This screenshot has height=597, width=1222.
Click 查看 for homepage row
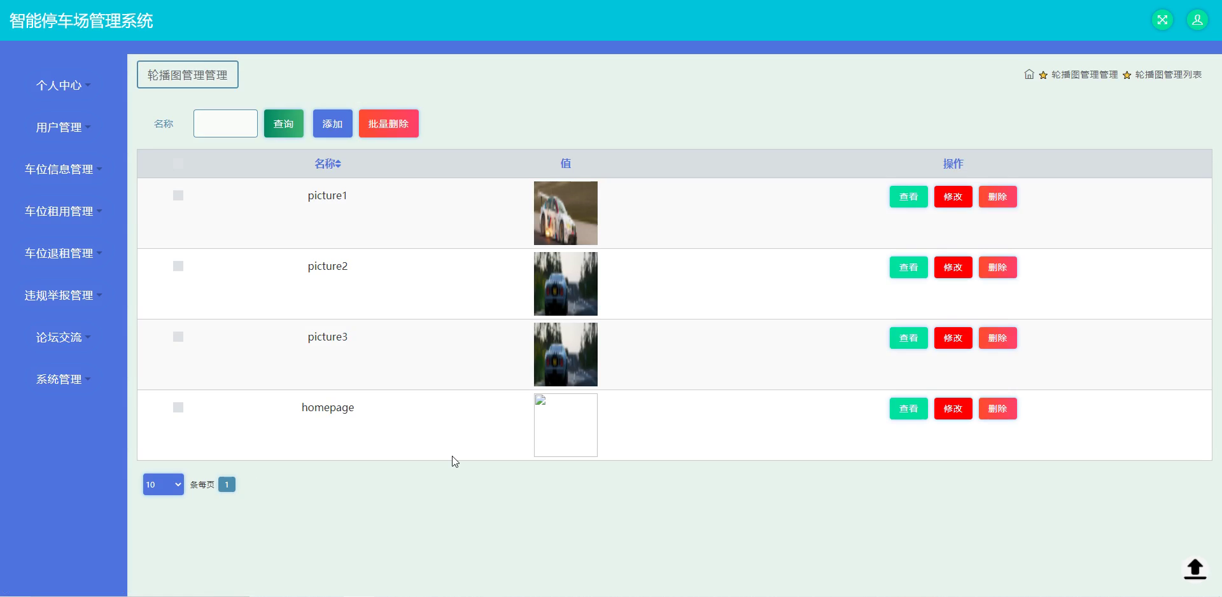(909, 409)
